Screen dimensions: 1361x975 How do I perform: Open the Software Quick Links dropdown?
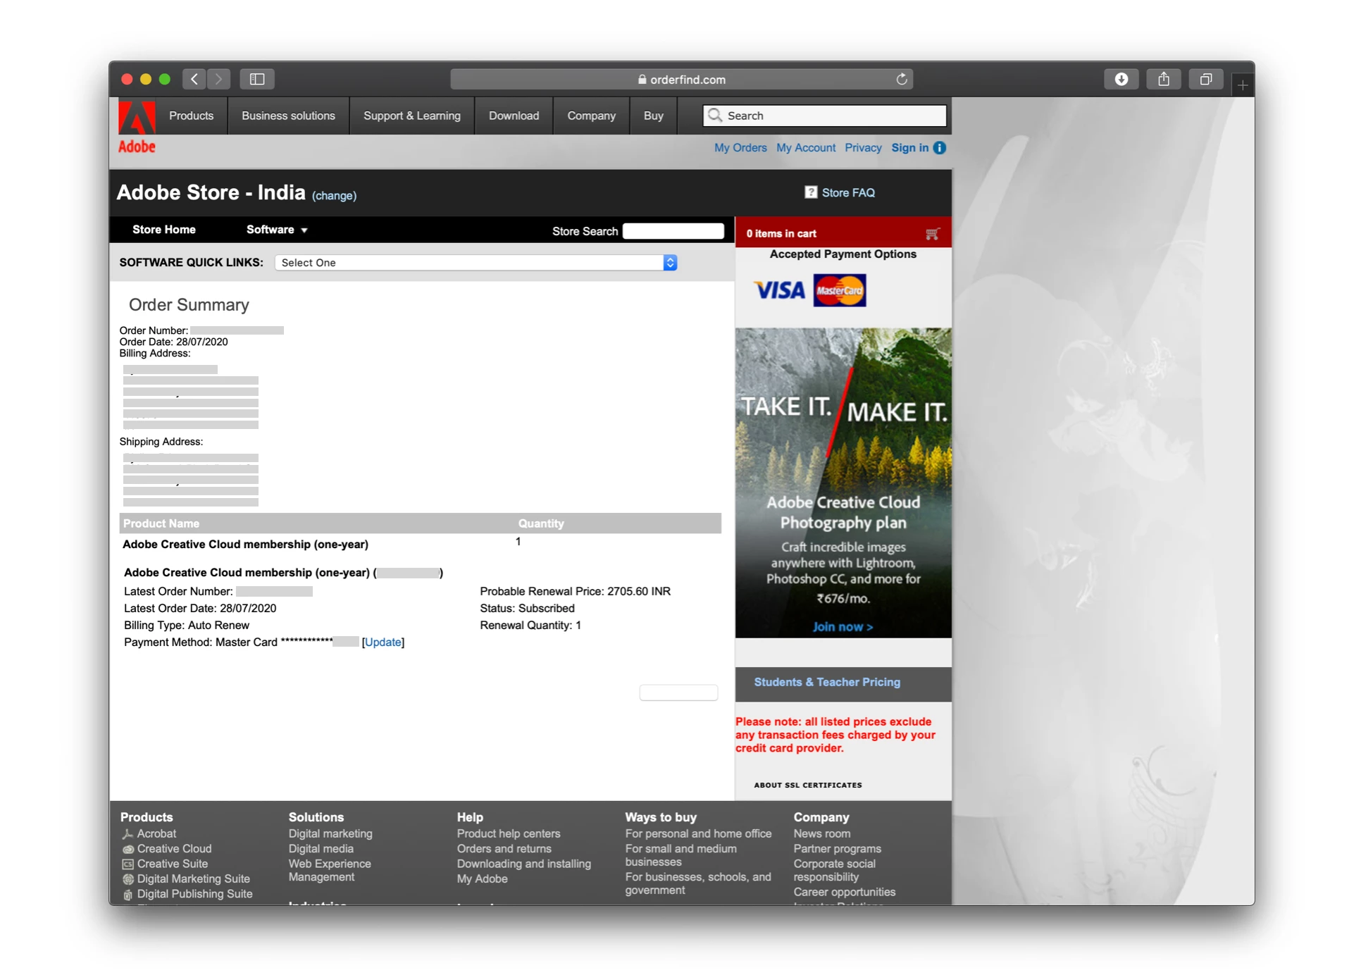(x=476, y=263)
